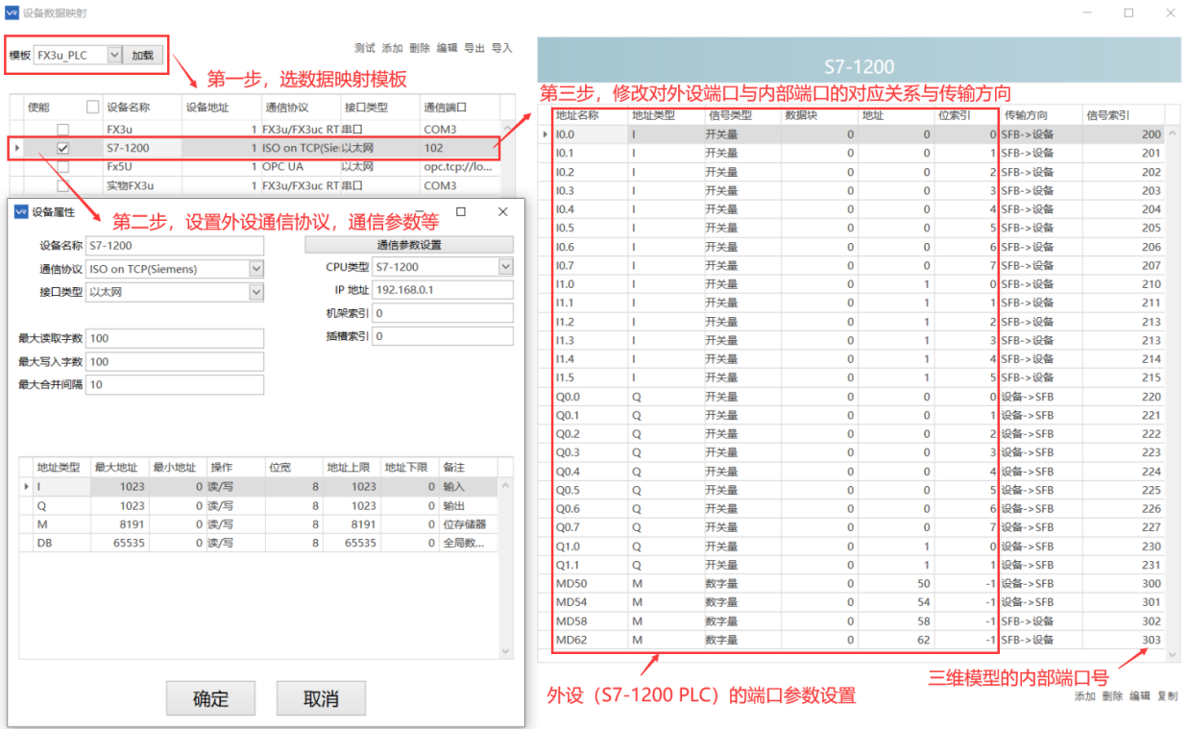Click the 最大读取字数 input field
This screenshot has height=729, width=1189.
pyautogui.click(x=175, y=338)
